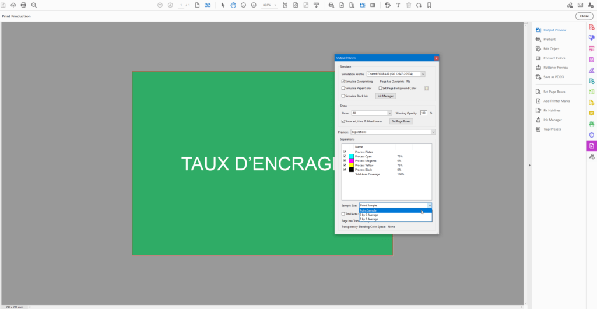Click the Process Cyan color swatch

[352, 156]
